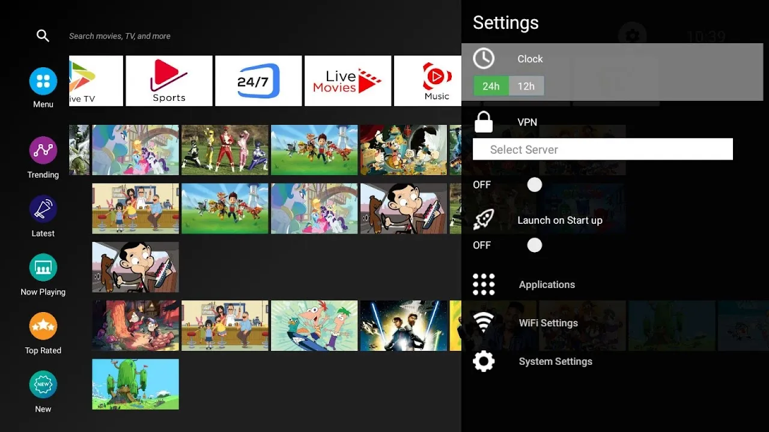
Task: Click the WiFi Settings signal icon
Action: (484, 323)
